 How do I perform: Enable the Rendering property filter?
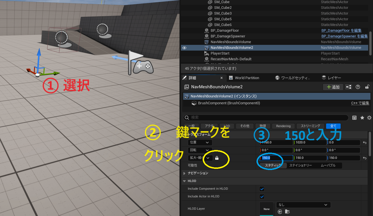point(283,126)
